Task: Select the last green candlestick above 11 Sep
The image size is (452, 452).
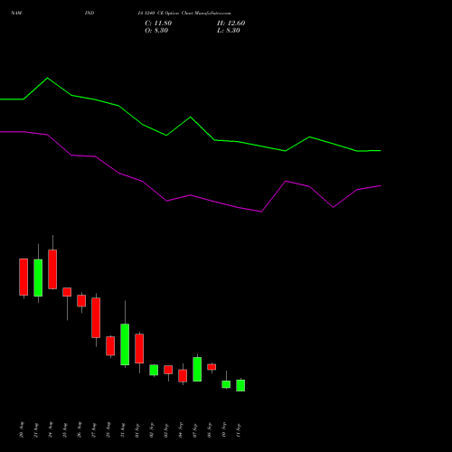Action: pos(240,385)
